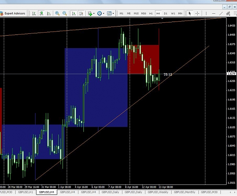This screenshot has width=237, height=196.
Task: Switch chart to candlesticks mode
Action: tap(41, 13)
